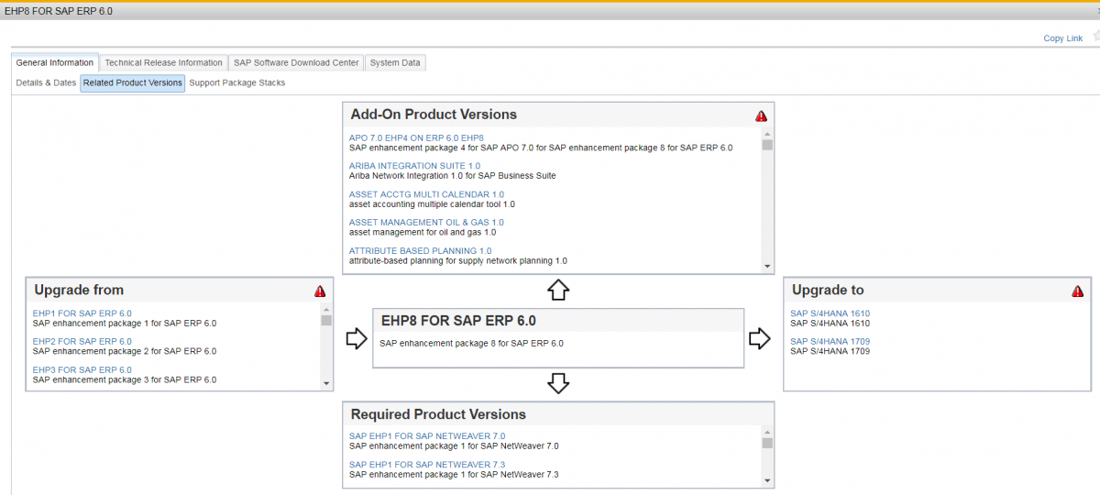This screenshot has width=1100, height=495.
Task: Open SAP S/4HANA 1610 link
Action: click(830, 313)
